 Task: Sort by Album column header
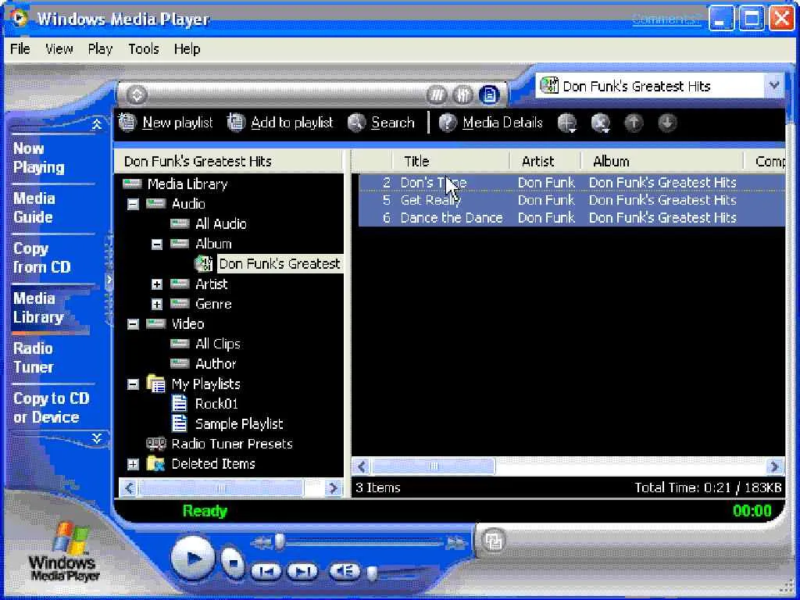click(x=662, y=161)
